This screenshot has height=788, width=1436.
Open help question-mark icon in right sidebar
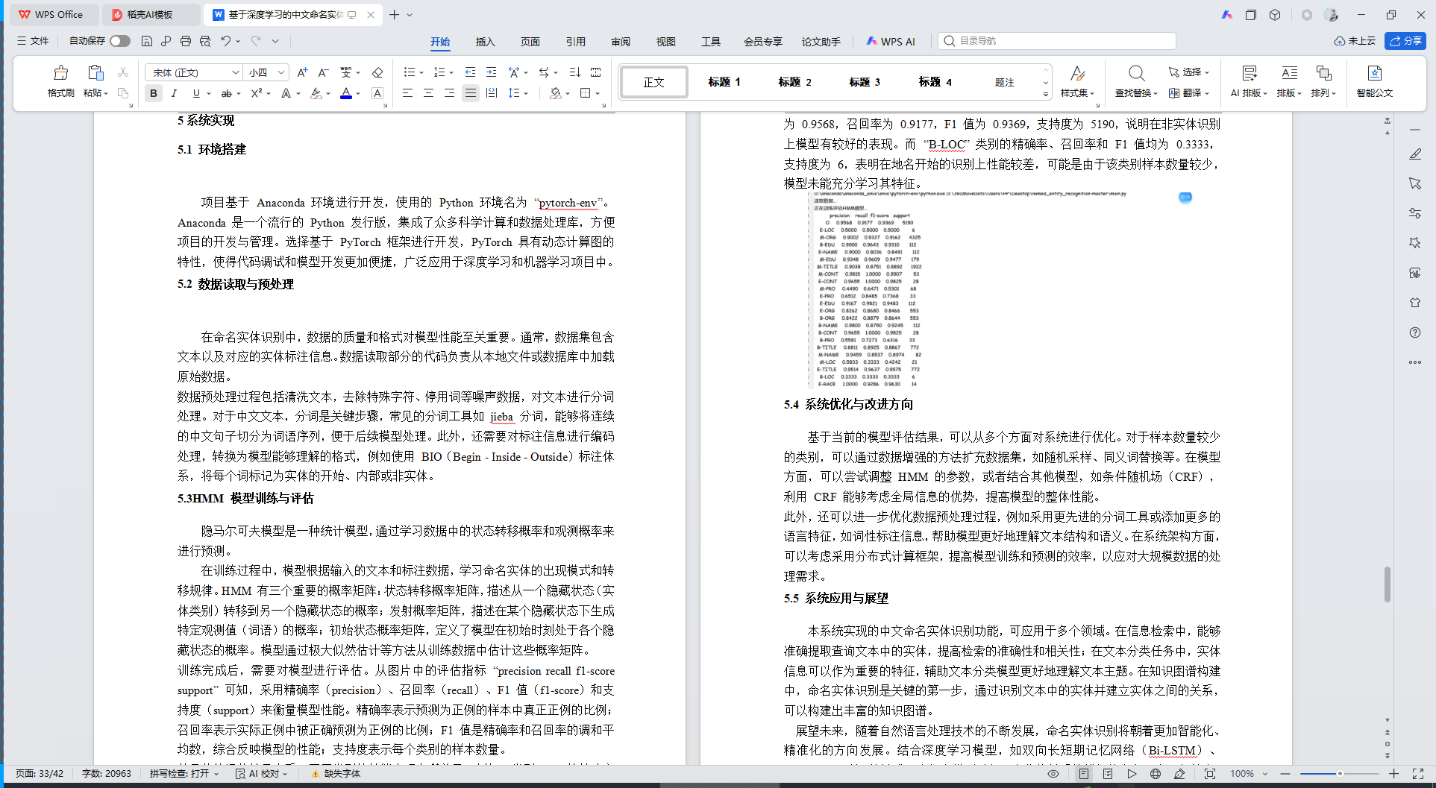(1415, 332)
